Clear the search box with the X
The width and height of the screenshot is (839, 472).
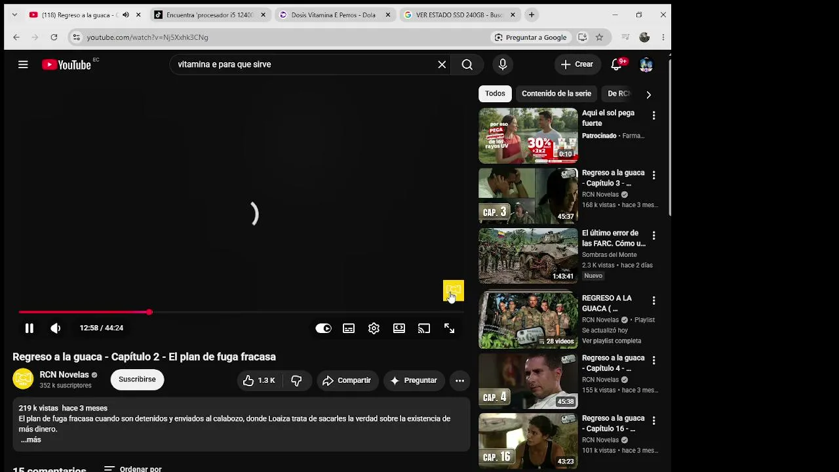[x=442, y=64]
